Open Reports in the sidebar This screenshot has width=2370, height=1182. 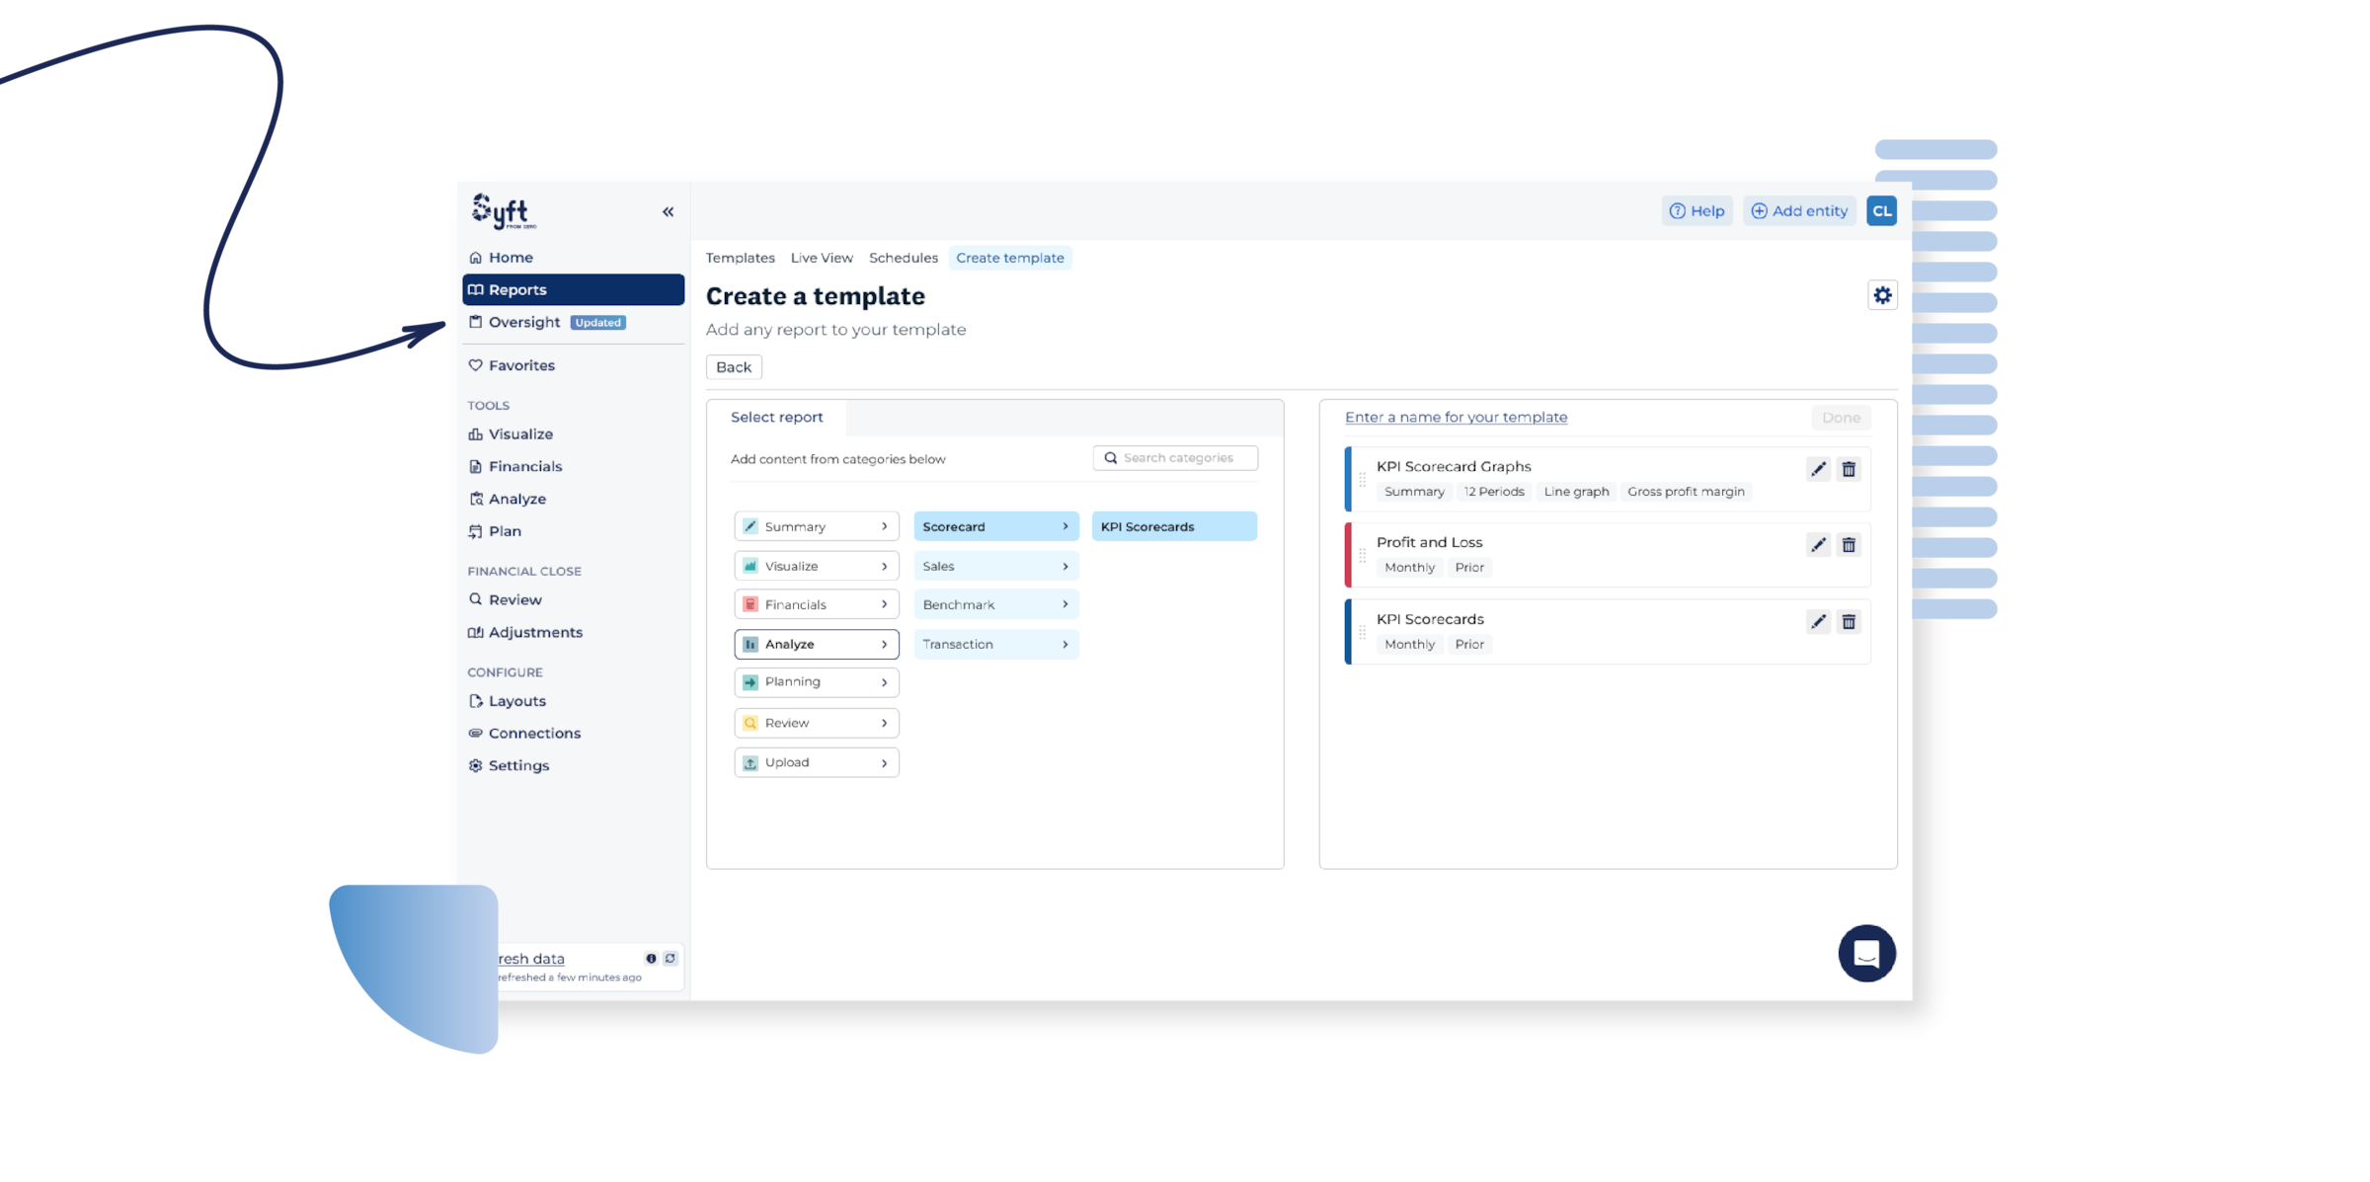(573, 289)
